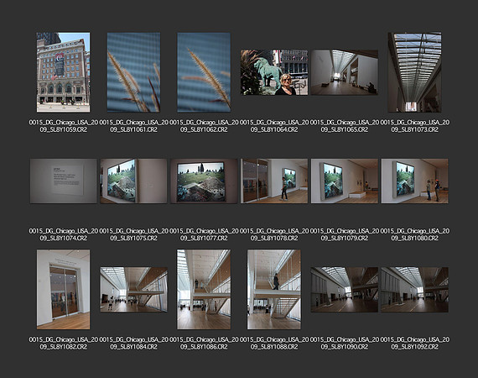Select the 5L8Y1078 walking visitor thumbnail

coord(274,181)
